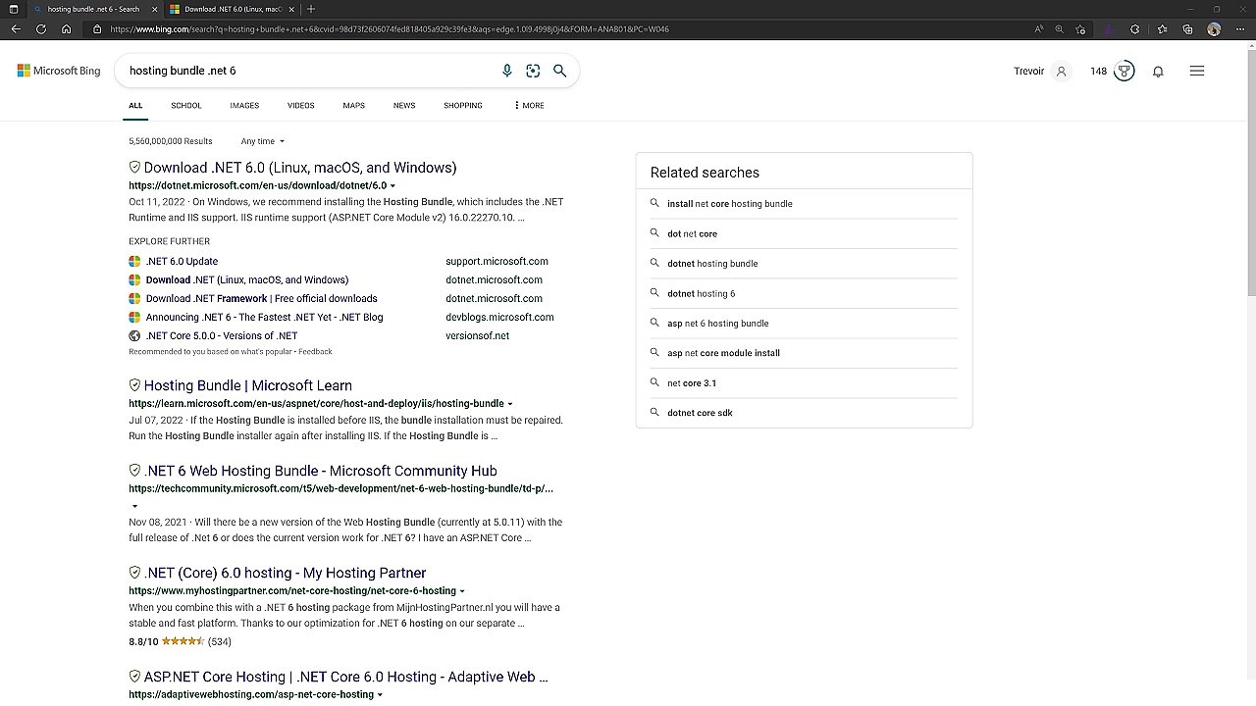Open the browser Extensions puzzle icon

(x=1135, y=29)
